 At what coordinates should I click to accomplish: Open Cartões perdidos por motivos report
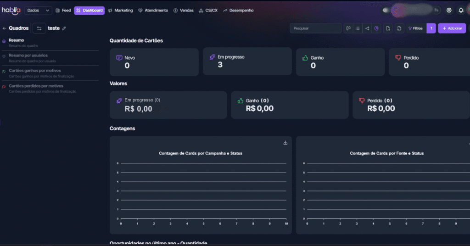[36, 86]
